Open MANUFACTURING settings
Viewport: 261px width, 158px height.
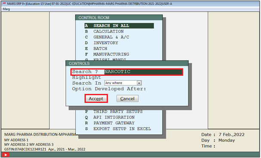pyautogui.click(x=107, y=54)
